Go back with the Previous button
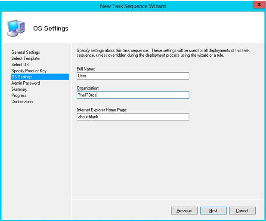 184,211
